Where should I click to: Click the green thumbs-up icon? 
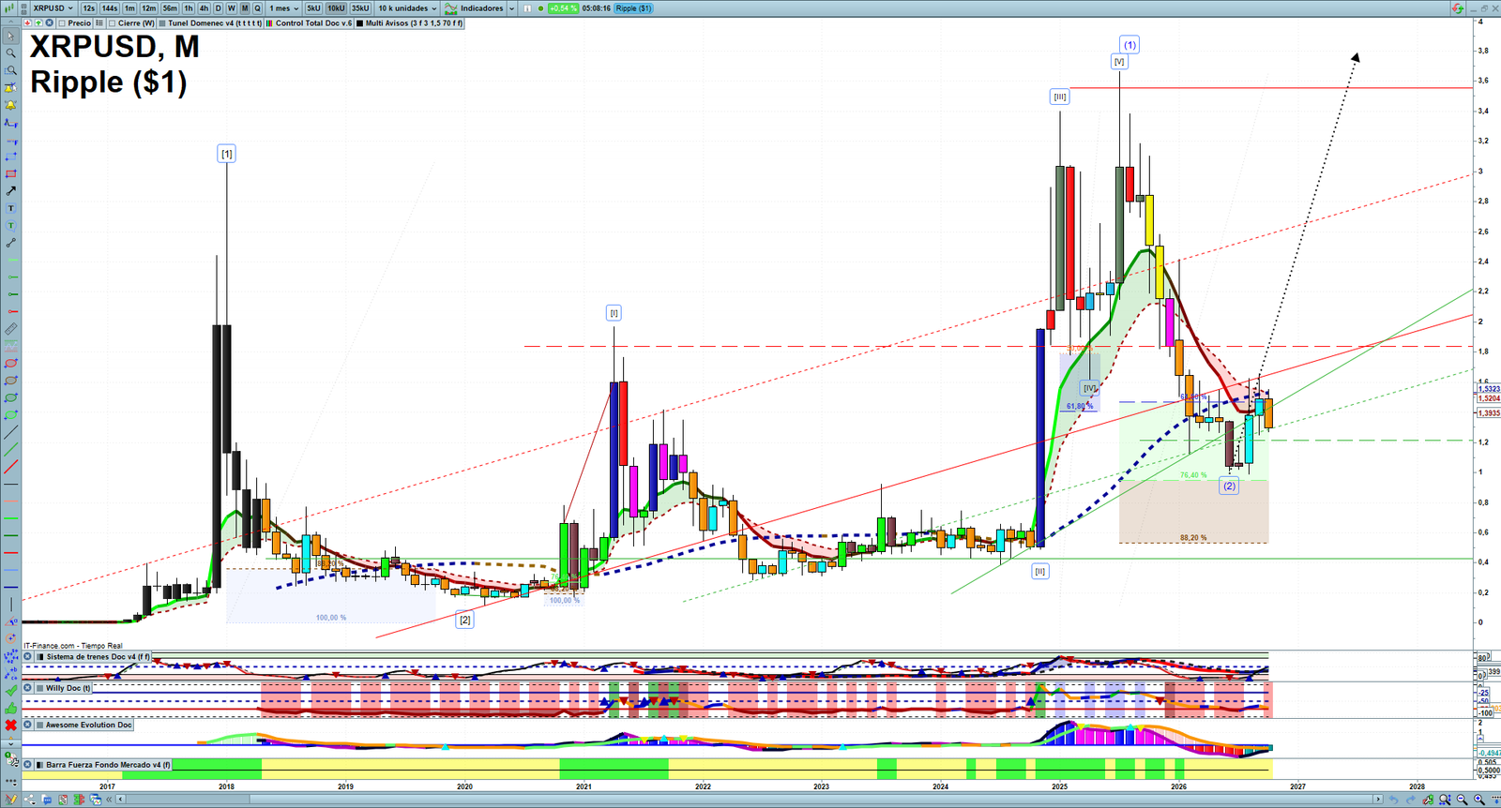[10, 708]
